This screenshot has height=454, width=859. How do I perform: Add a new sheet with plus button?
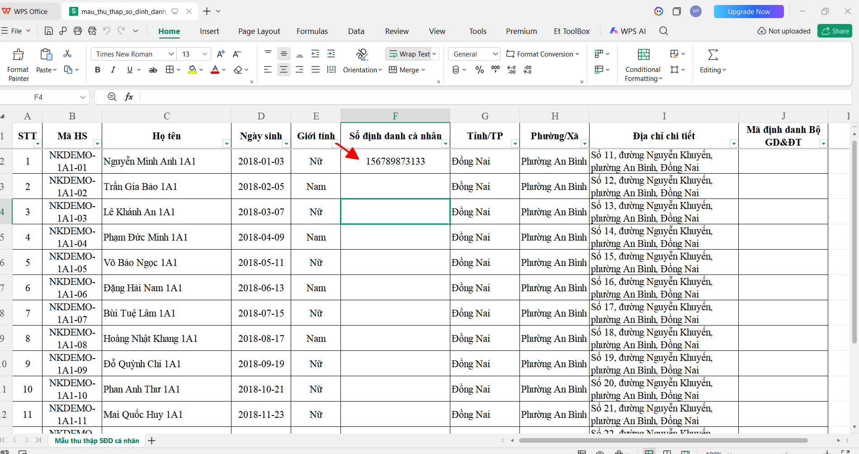152,440
